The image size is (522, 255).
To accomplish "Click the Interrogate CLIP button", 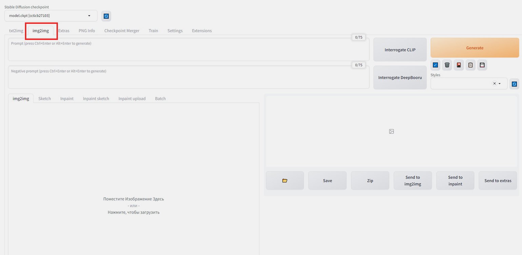I will (x=400, y=50).
